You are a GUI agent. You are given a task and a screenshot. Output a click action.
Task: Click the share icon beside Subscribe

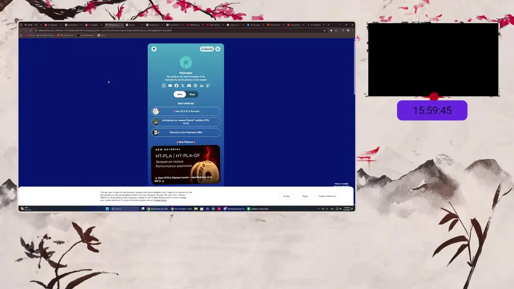pos(218,49)
